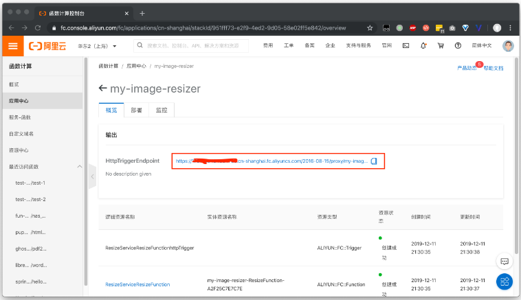Launch Cloud Shell terminal icon
521x300 pixels.
[406, 46]
